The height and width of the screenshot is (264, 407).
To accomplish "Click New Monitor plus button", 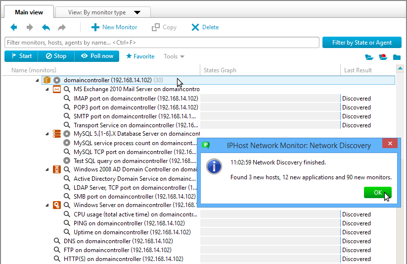I will click(x=114, y=27).
